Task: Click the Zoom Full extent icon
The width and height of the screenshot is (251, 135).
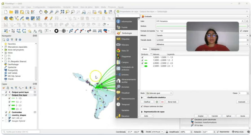Action: 62,12
